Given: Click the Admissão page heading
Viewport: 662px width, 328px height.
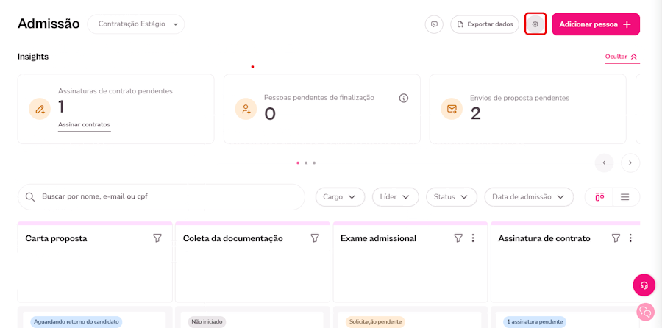Looking at the screenshot, I should point(49,24).
